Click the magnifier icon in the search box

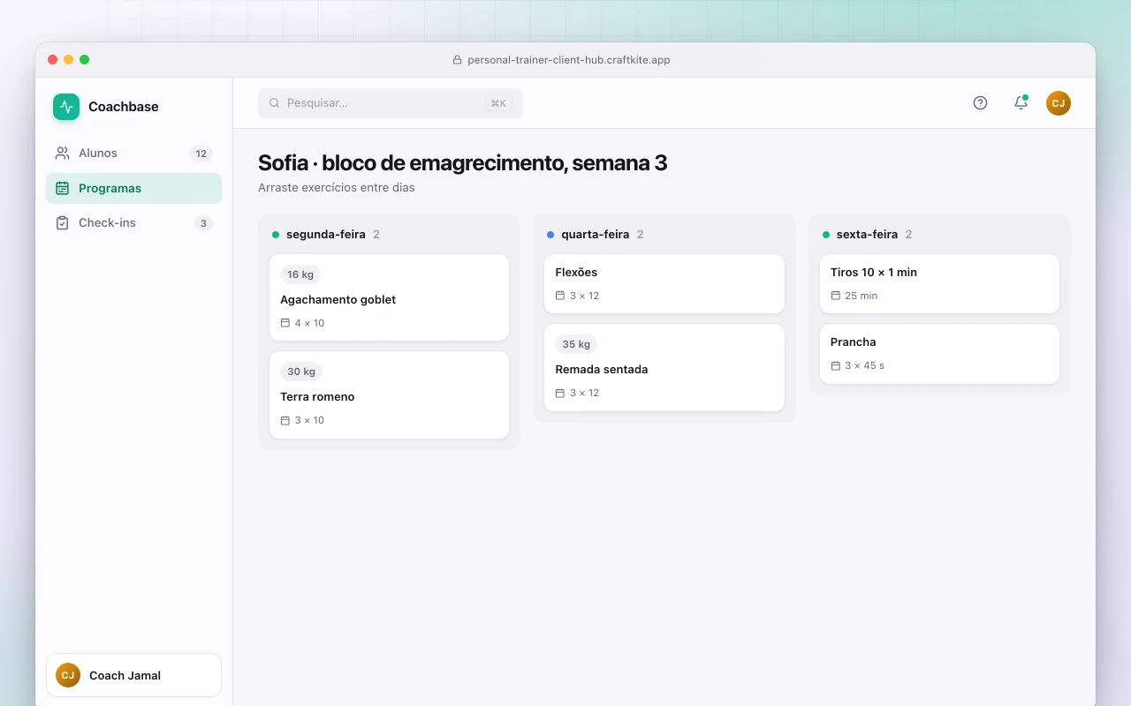point(275,103)
